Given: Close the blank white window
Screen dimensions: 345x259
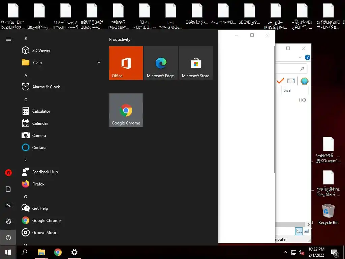Looking at the screenshot, I should click(267, 35).
